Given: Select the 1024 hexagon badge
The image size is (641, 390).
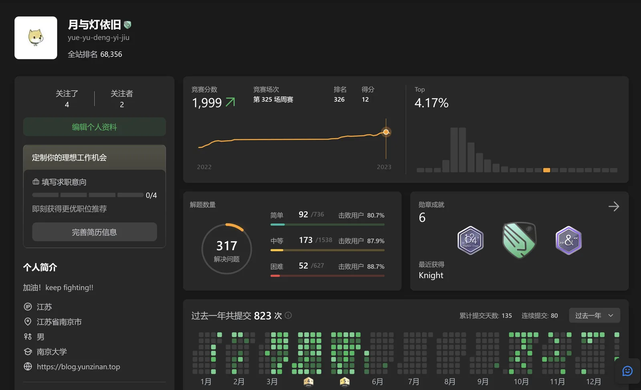Looking at the screenshot, I should point(470,240).
